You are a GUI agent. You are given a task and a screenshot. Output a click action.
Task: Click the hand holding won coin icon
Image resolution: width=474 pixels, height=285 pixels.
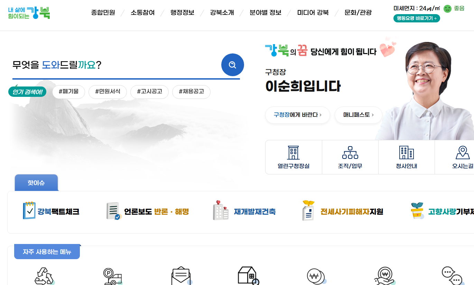[384, 276]
